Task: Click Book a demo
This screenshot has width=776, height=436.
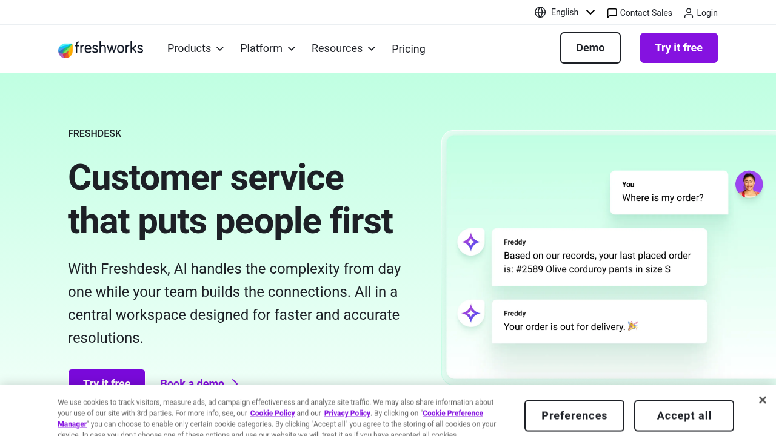Action: 191,383
